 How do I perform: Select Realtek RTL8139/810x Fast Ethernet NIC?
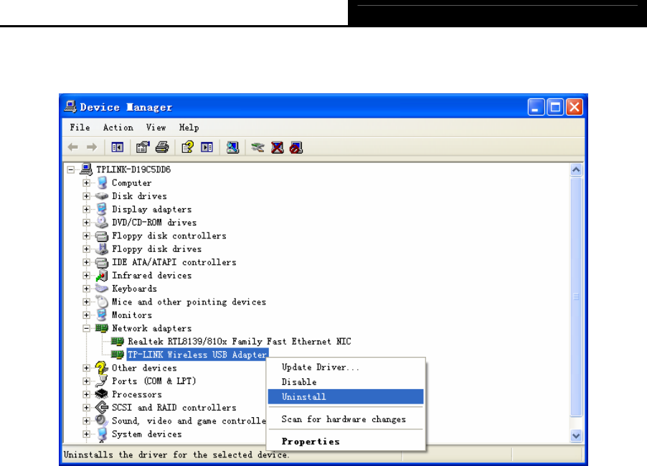pos(240,341)
